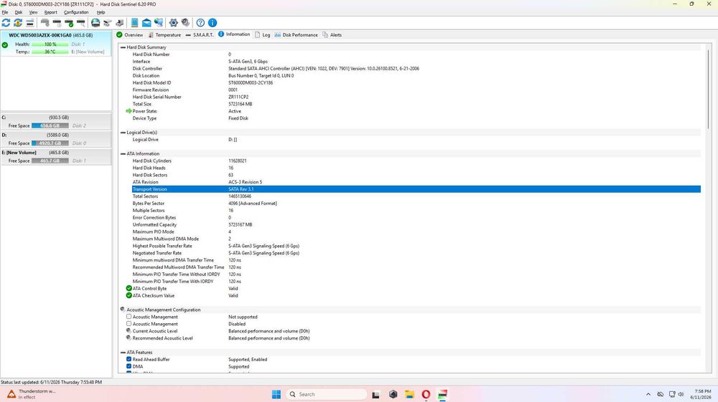The image size is (718, 402).
Task: Click the taskbar Search field
Action: point(327,394)
